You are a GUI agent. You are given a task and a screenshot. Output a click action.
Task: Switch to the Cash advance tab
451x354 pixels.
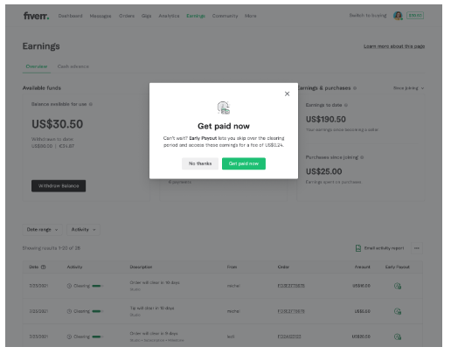(x=73, y=66)
